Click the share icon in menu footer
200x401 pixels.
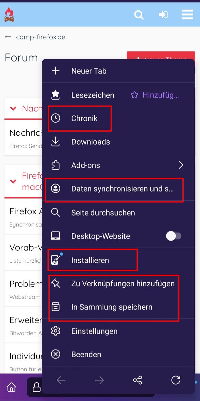[137, 380]
